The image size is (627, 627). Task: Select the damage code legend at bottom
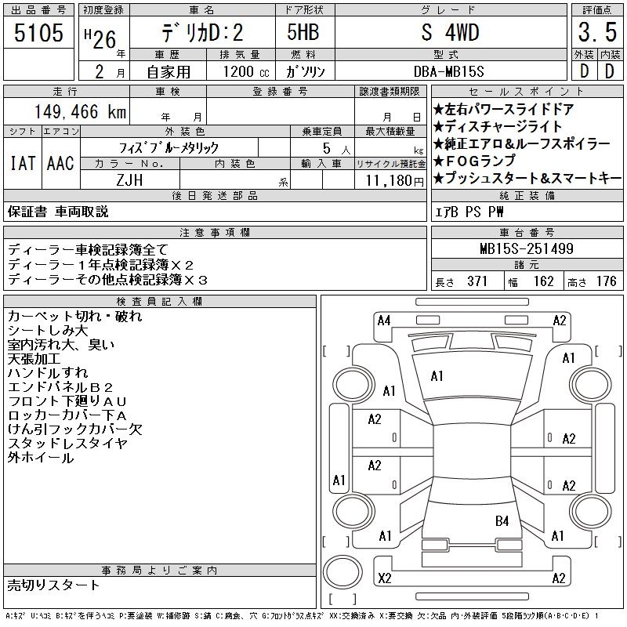pos(302,616)
